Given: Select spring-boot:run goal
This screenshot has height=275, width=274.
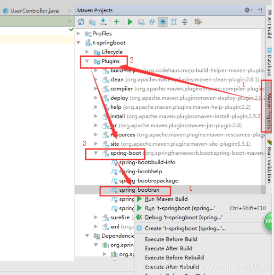Looking at the screenshot, I should [x=139, y=190].
